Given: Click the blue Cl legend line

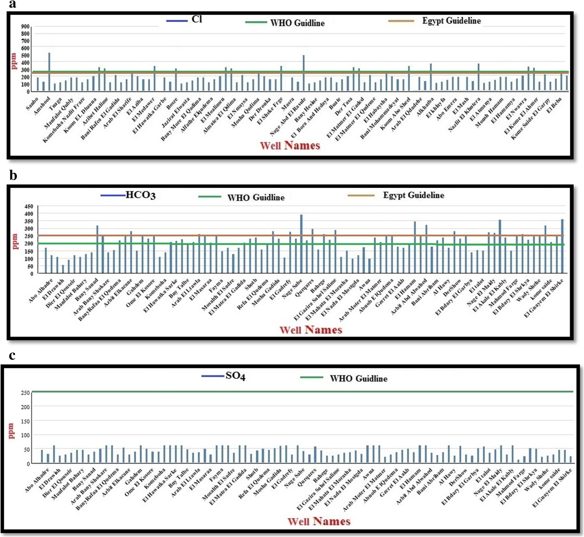Looking at the screenshot, I should [x=177, y=21].
